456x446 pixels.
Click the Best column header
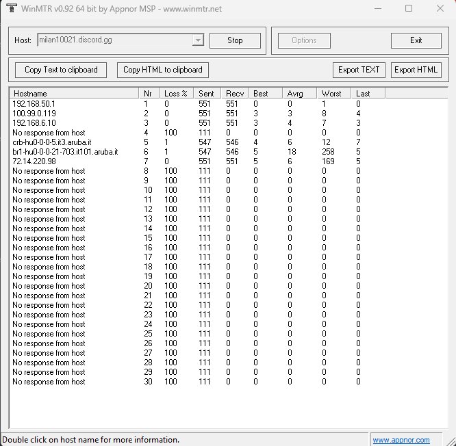tap(266, 94)
